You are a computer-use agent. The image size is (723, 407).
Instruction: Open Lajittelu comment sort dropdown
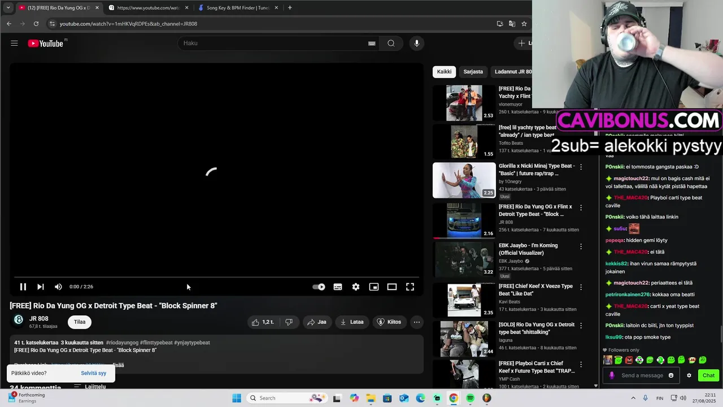pos(90,387)
